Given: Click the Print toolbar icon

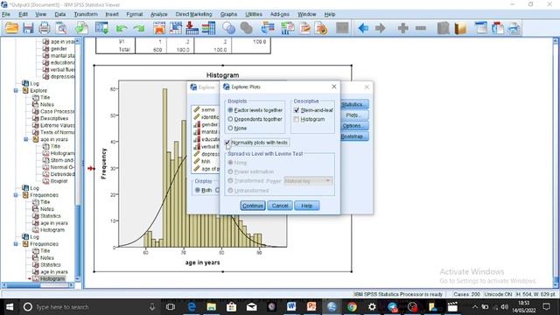Looking at the screenshot, I should 45,28.
